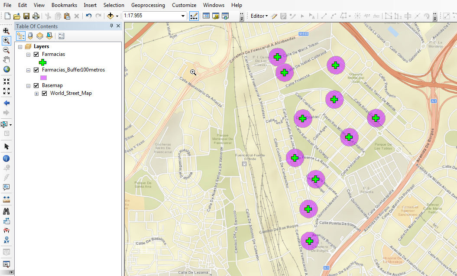Open the Bookmarks menu

[64, 5]
